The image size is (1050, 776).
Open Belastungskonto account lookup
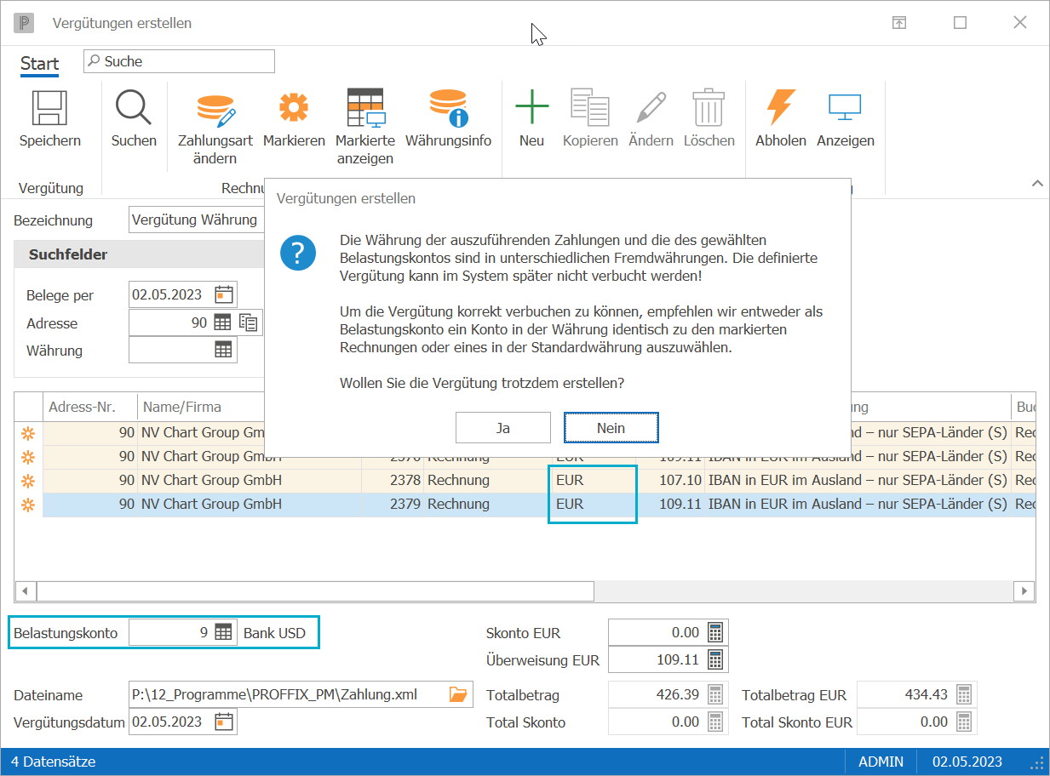pyautogui.click(x=223, y=632)
